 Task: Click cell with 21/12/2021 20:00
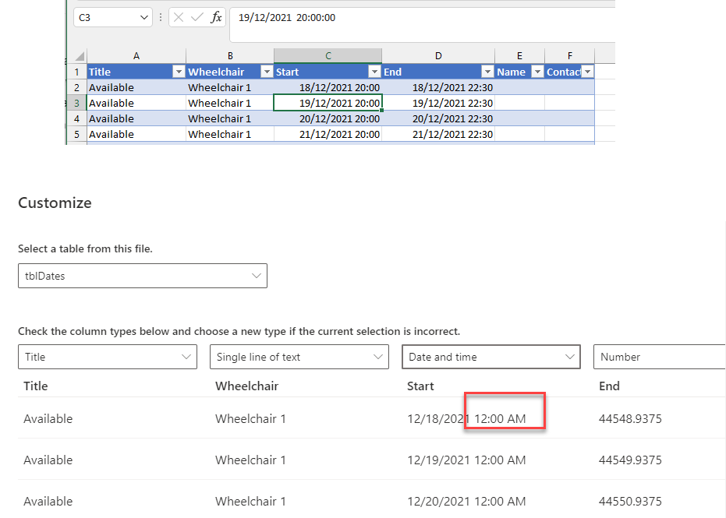(x=328, y=134)
